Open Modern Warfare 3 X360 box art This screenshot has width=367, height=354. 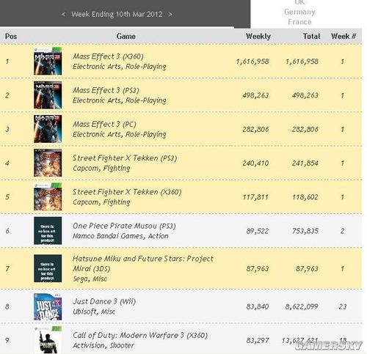(x=48, y=340)
